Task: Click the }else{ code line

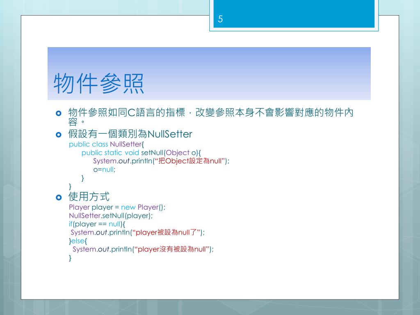Action: point(78,241)
